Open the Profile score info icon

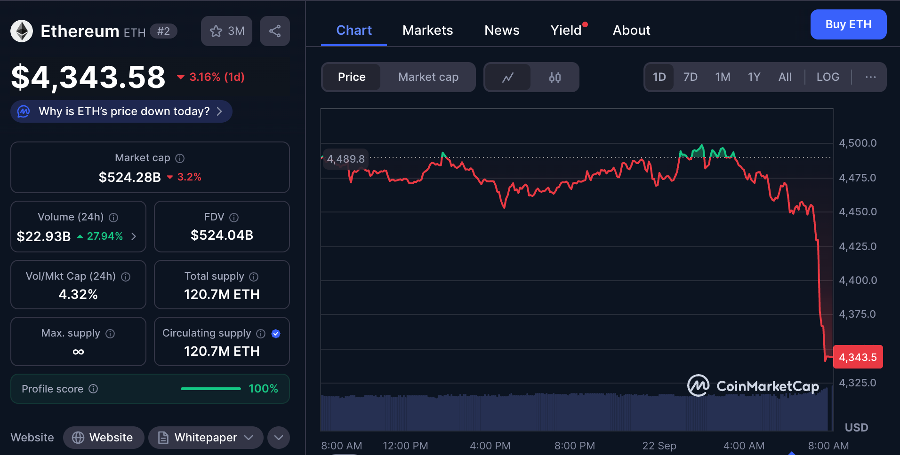93,389
